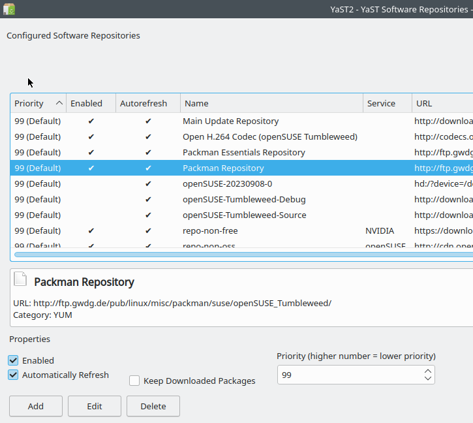
Task: Sort repositories by Priority column header
Action: tap(38, 103)
